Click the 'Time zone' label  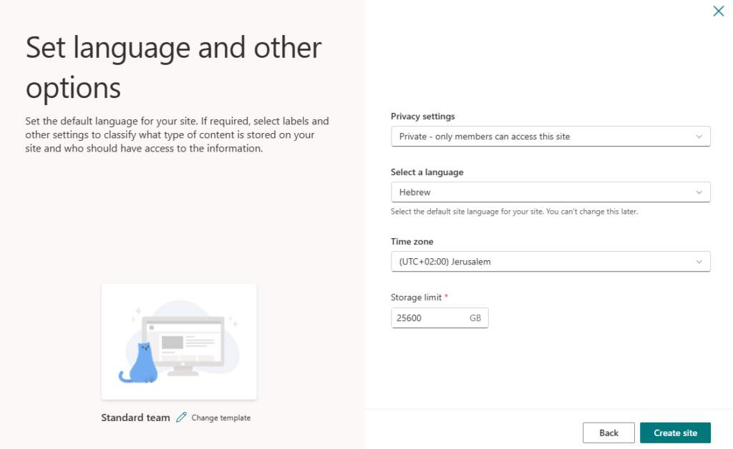412,242
